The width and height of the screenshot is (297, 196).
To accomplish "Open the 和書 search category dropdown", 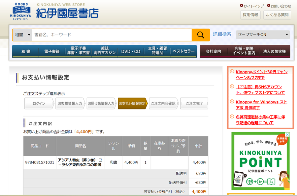I will tap(22, 35).
